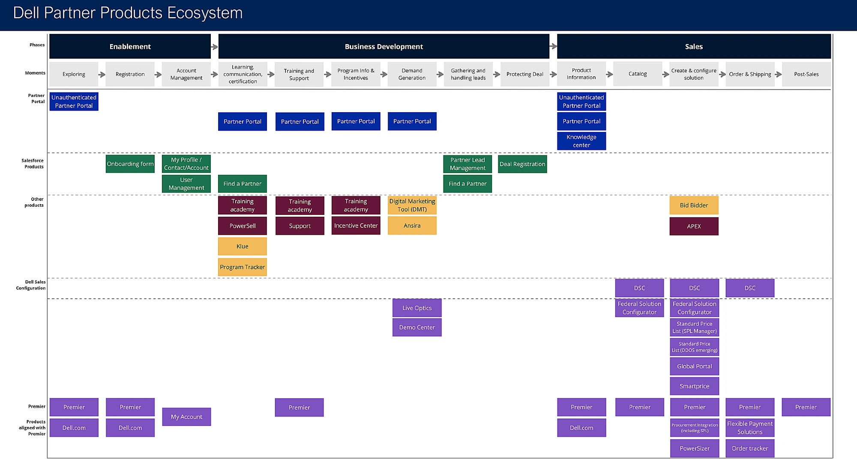The height and width of the screenshot is (459, 857).
Task: Click Procurement Integration (including SPL) box
Action: click(695, 428)
